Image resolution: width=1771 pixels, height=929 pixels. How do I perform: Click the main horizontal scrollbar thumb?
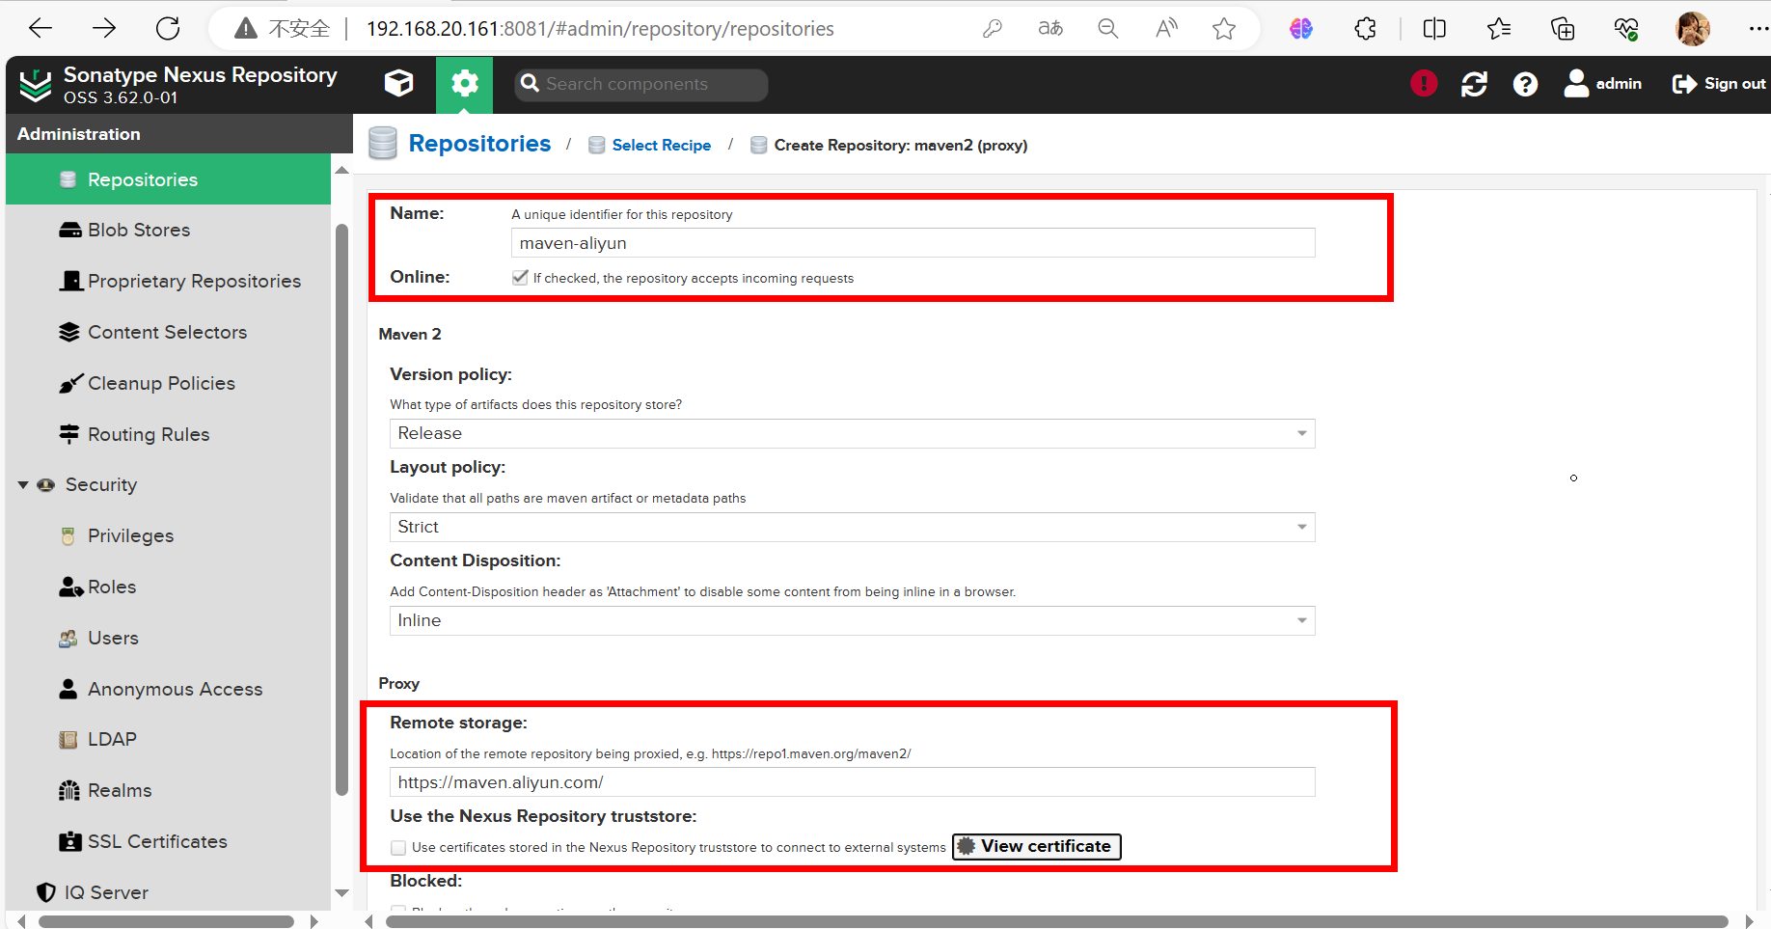click(1056, 921)
